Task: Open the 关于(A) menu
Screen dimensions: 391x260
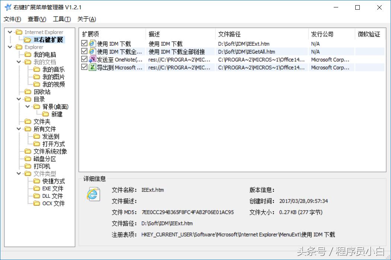Action: coord(87,19)
